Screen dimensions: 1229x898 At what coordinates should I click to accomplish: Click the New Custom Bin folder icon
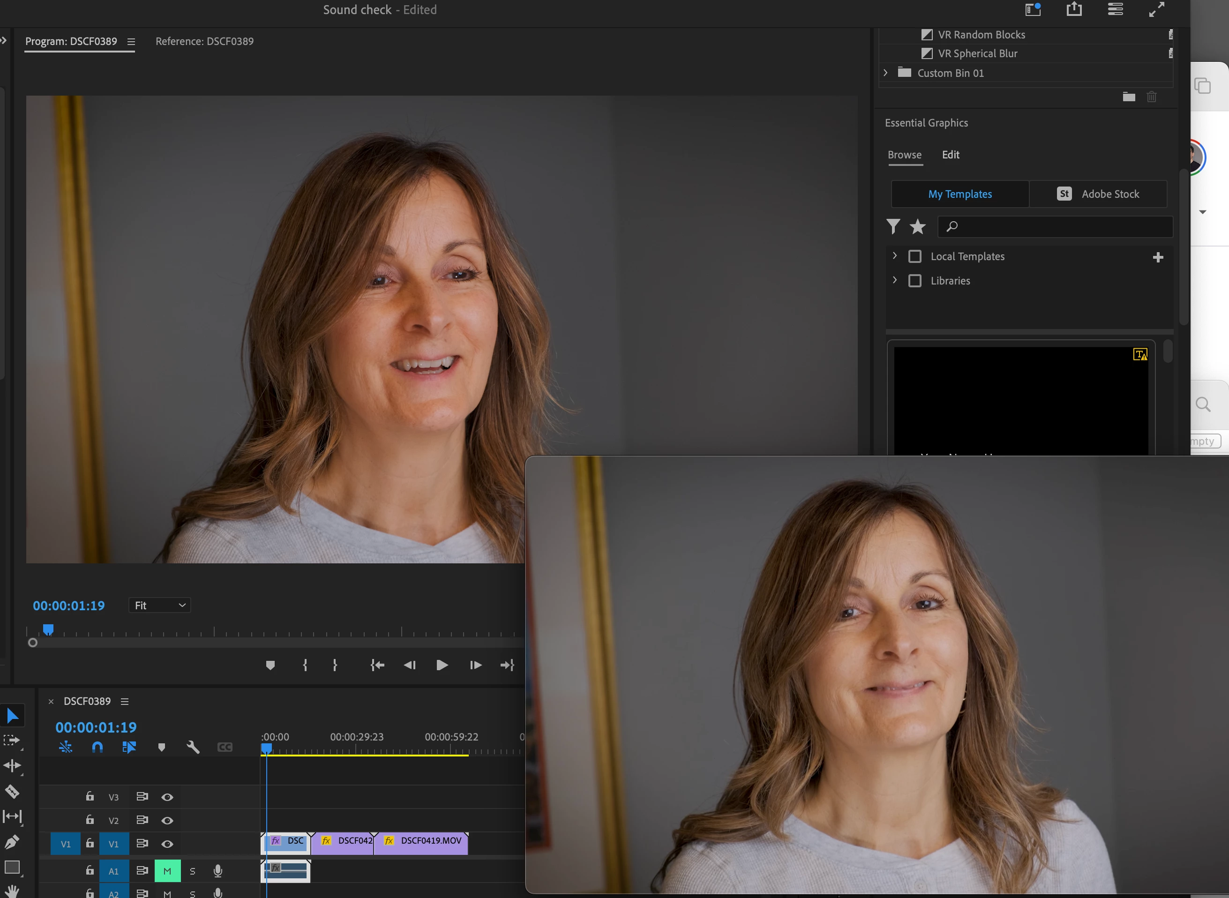[1128, 97]
